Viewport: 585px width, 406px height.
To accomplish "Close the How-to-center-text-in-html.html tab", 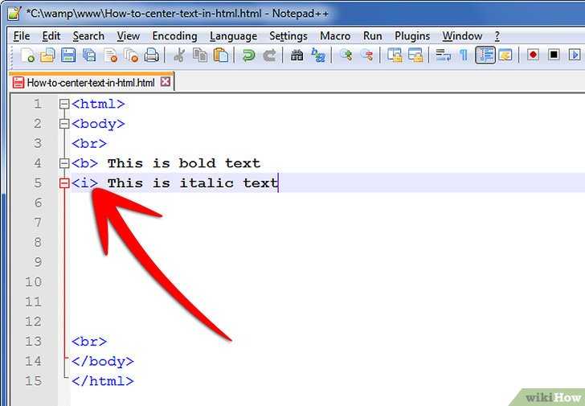I will (x=166, y=82).
